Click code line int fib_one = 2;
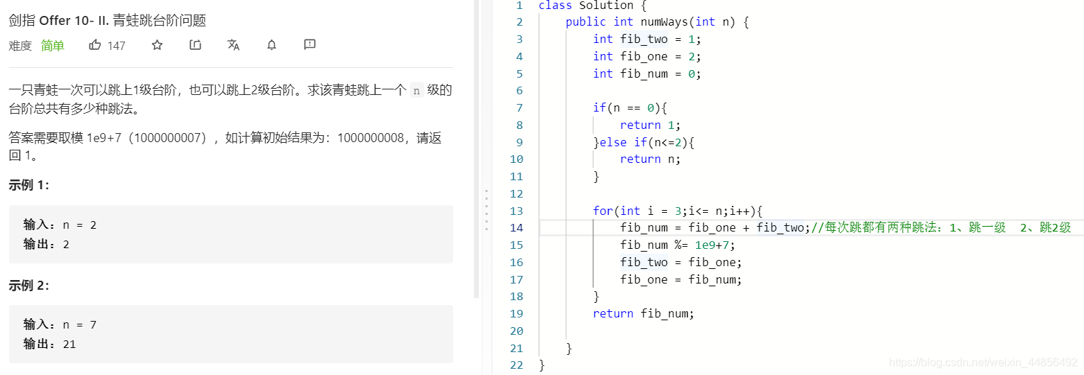The image size is (1084, 375). pos(647,57)
